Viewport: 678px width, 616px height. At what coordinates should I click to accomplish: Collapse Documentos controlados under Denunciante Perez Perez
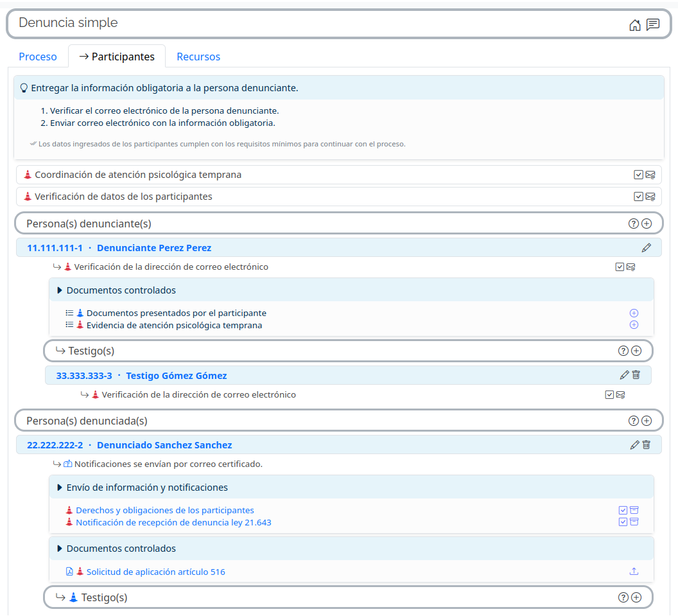click(60, 290)
